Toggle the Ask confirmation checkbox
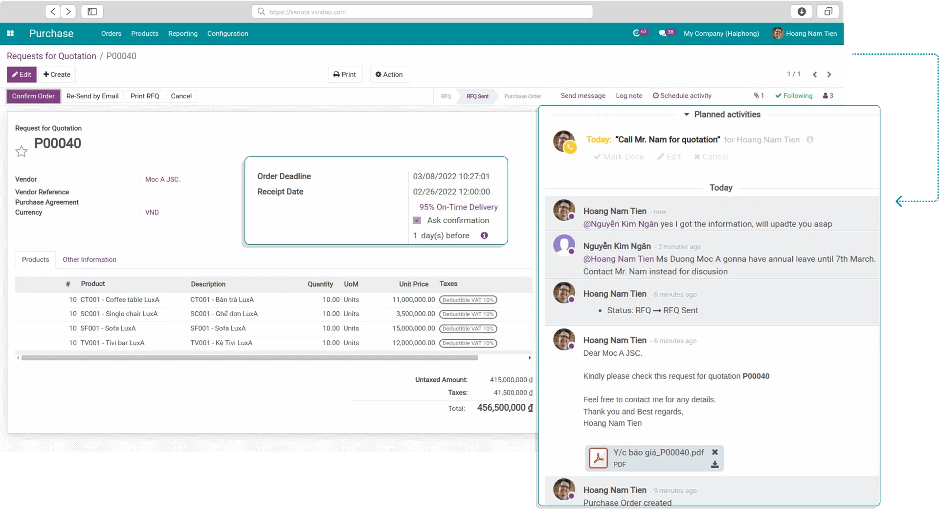This screenshot has width=939, height=510. [x=417, y=220]
